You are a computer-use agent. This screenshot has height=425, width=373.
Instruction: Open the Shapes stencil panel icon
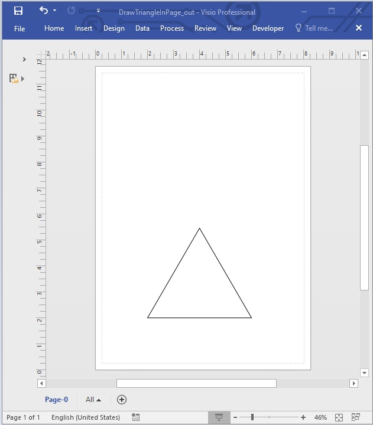[x=14, y=78]
